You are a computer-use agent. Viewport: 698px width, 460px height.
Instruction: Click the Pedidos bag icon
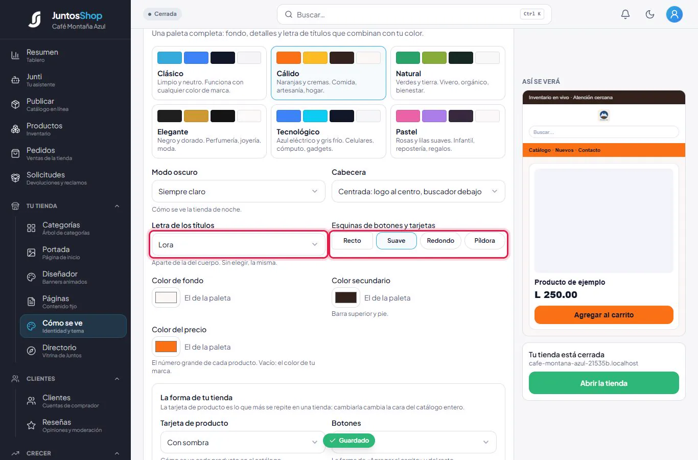click(15, 153)
